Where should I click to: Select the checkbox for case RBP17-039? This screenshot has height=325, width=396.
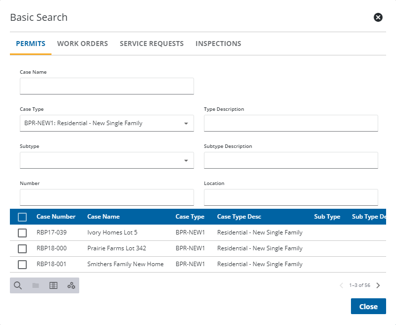coord(22,232)
